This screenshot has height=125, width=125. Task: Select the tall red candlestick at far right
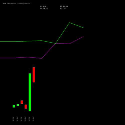coord(34,75)
